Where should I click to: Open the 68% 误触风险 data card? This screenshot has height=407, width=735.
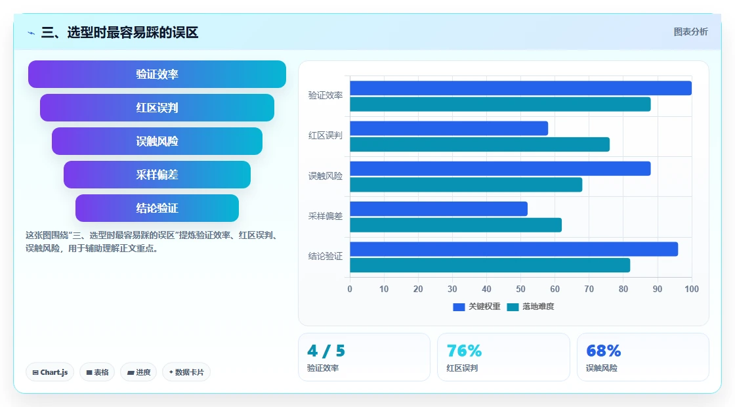(642, 357)
